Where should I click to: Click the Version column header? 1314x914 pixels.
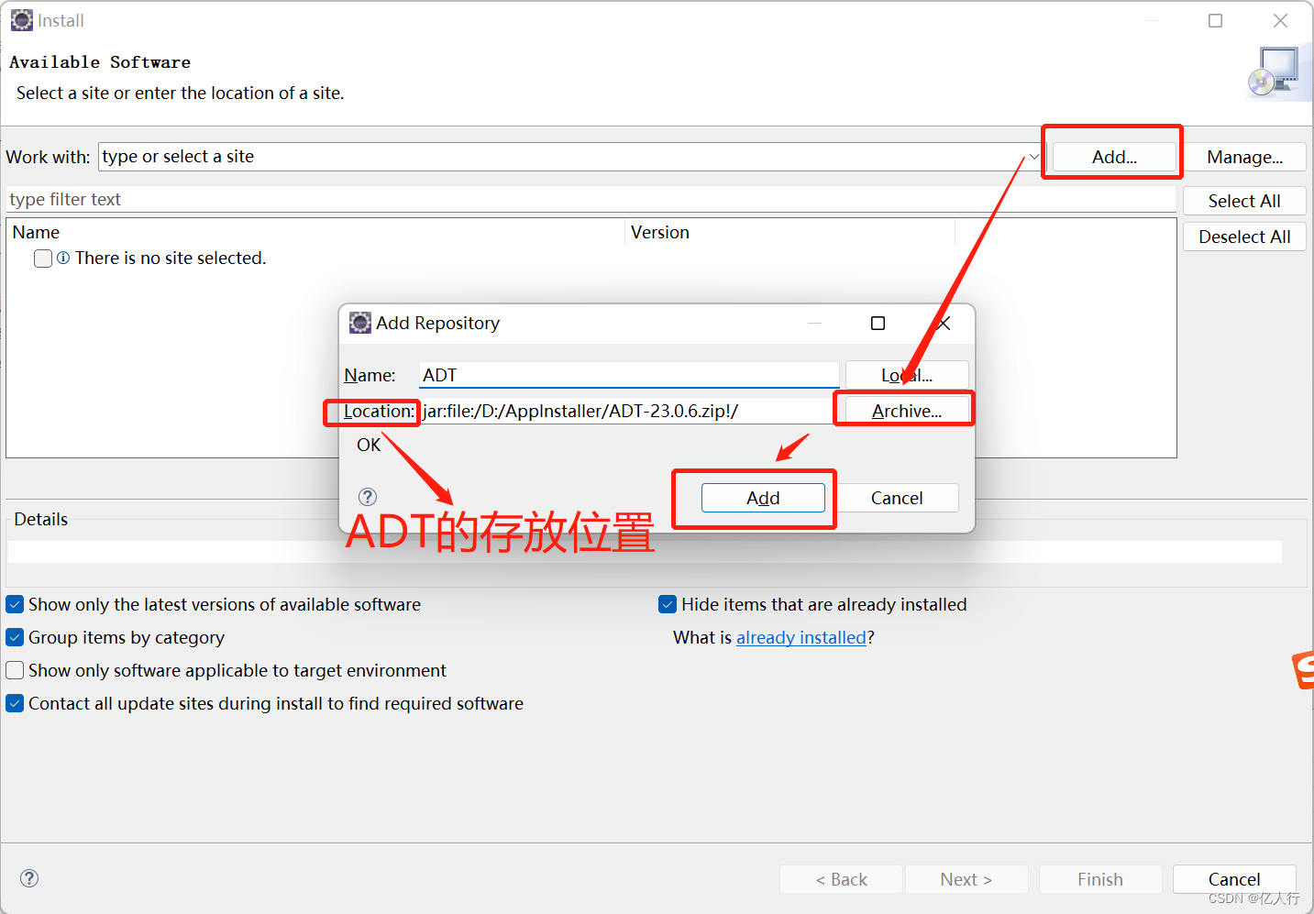790,233
